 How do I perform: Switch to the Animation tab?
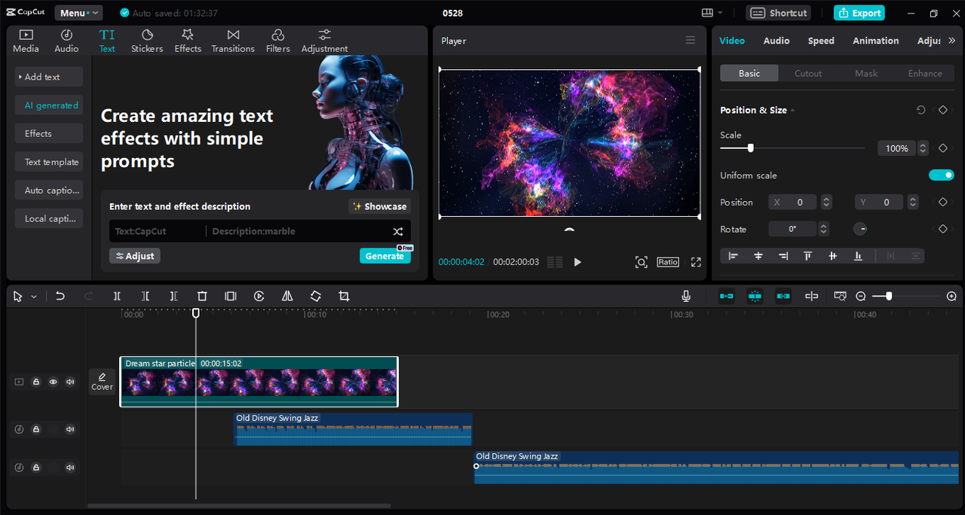pos(875,41)
